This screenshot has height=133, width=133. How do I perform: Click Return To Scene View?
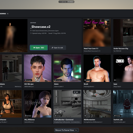tap(66, 130)
